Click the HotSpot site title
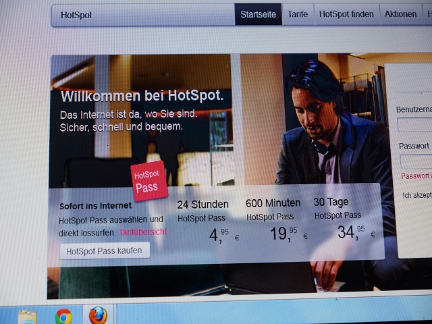432x324 pixels. [x=76, y=15]
